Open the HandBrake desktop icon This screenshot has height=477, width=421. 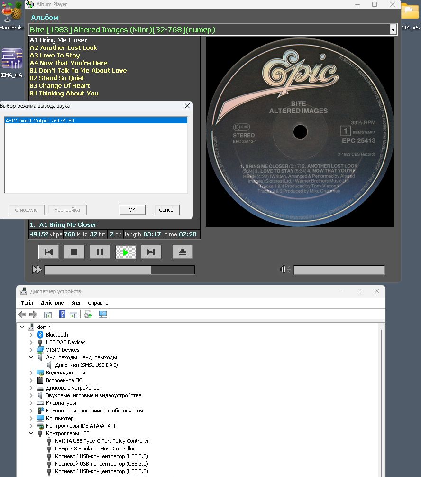(x=12, y=15)
